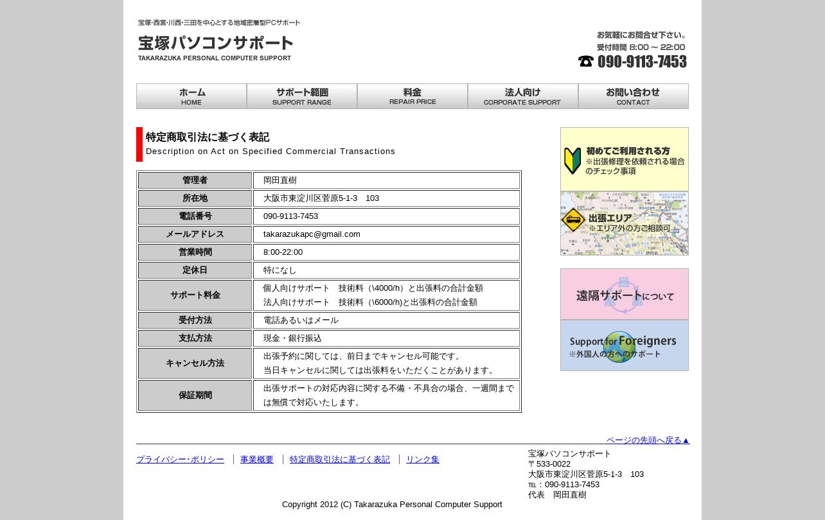Open the 事業概要 footer link
Viewport: 825px width, 520px height.
coord(257,460)
